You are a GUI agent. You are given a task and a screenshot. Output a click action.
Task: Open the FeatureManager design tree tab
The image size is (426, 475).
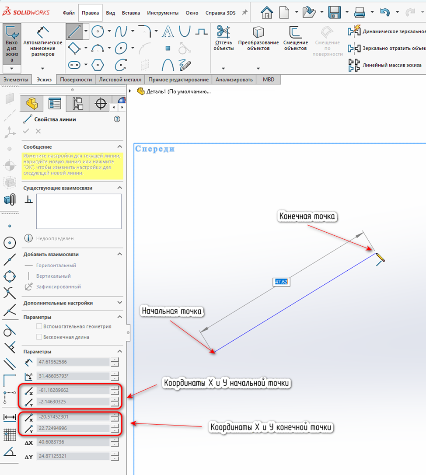(32, 104)
